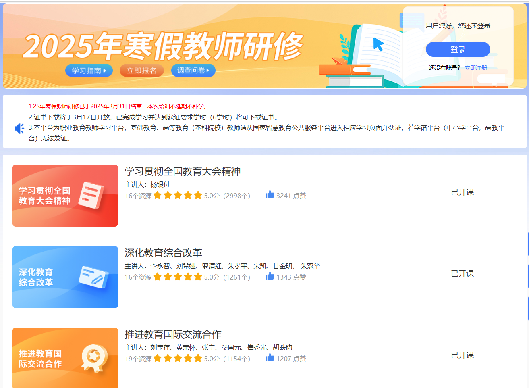Open course title 推进教育国际交流合作
529x388 pixels.
pos(173,334)
